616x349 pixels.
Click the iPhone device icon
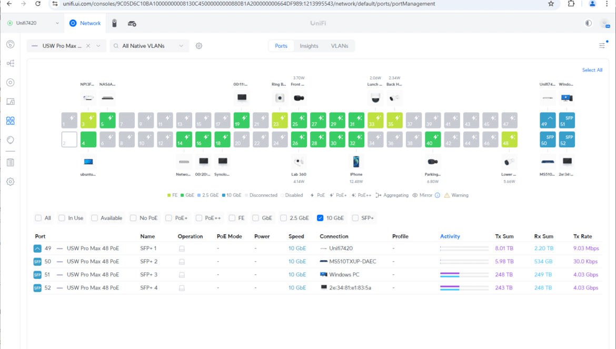click(356, 162)
